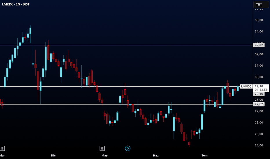The image size is (270, 159).
Task: Click the 28,00 price scale value
Action: pyautogui.click(x=259, y=100)
